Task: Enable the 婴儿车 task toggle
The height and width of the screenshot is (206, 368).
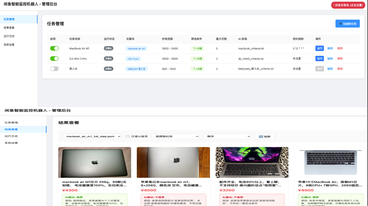Action: click(54, 69)
